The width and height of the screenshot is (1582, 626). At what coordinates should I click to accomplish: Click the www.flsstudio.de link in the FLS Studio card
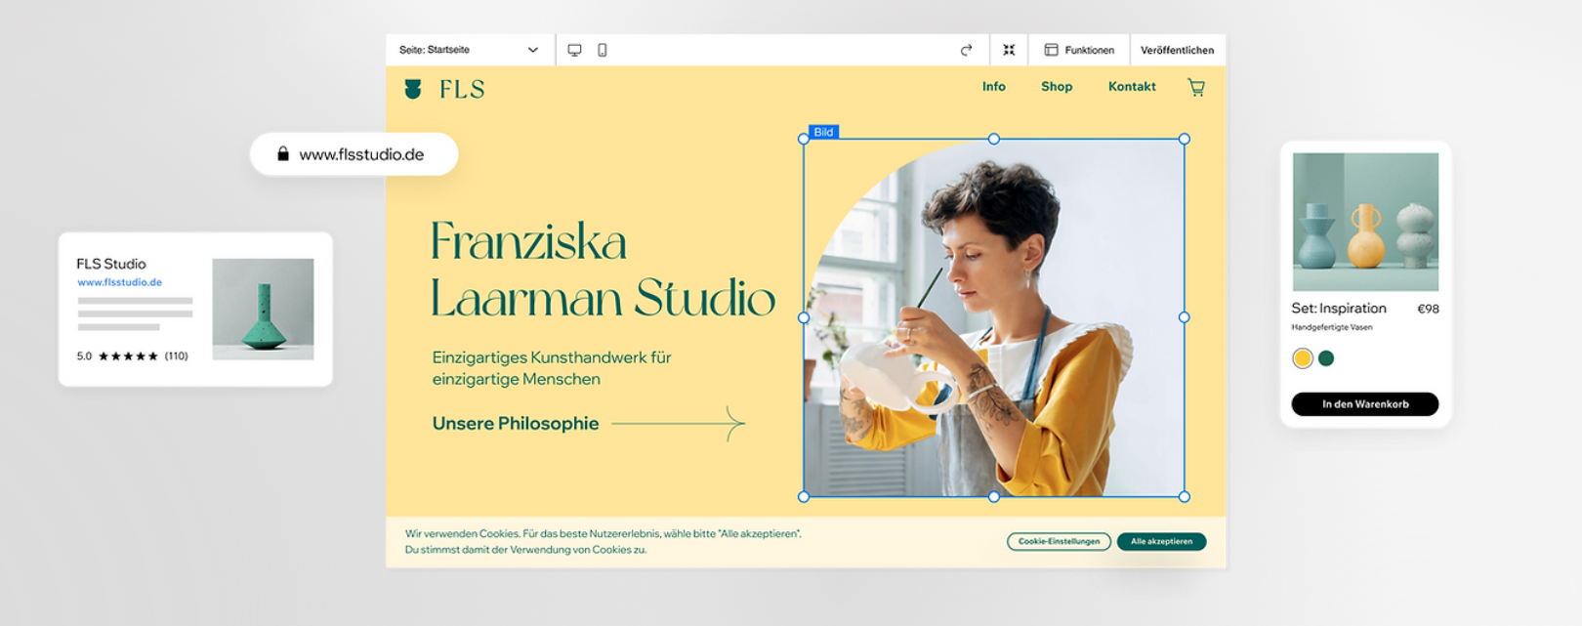(120, 282)
